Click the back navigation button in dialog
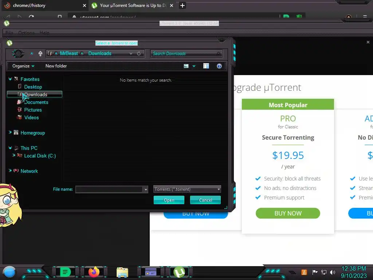373x280 pixels. [18, 53]
